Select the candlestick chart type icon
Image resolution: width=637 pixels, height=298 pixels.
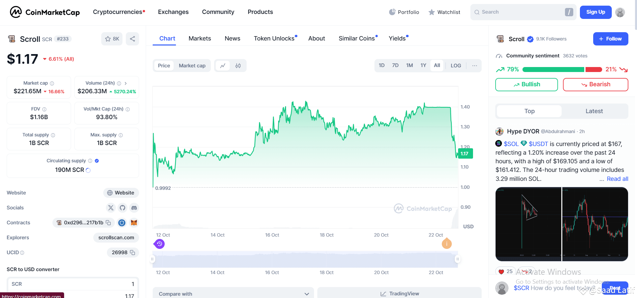tap(238, 66)
